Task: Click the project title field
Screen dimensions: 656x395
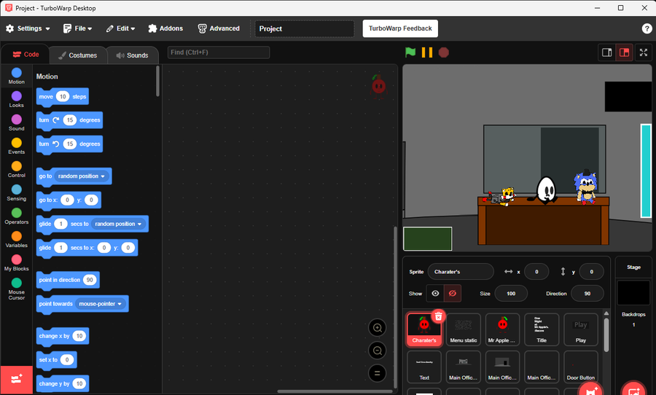Action: tap(305, 28)
